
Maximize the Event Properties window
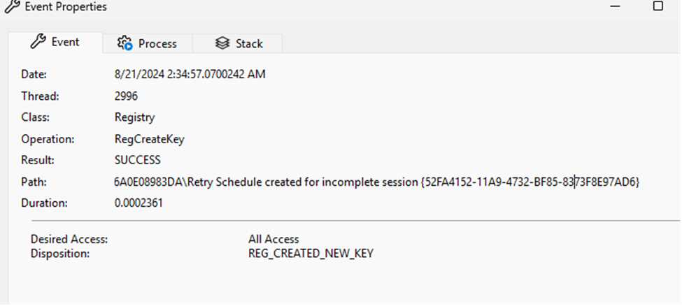pos(658,6)
